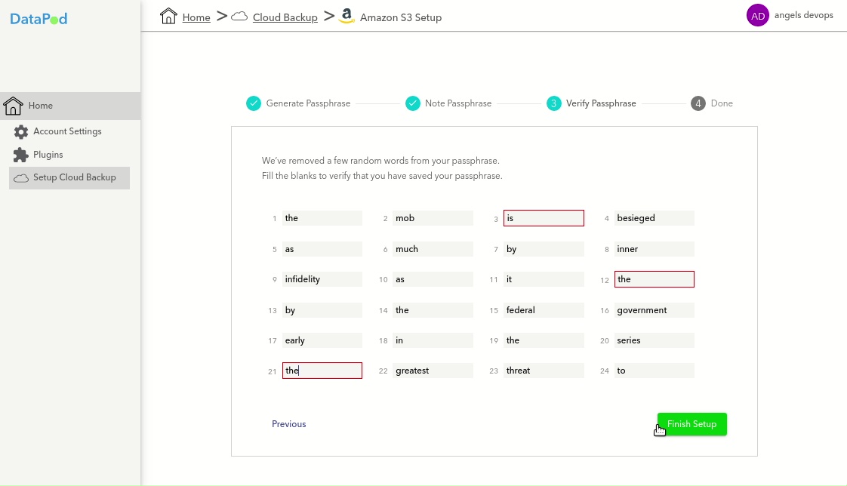
Task: Click the Amazon logo icon in breadcrumb
Action: tap(346, 17)
